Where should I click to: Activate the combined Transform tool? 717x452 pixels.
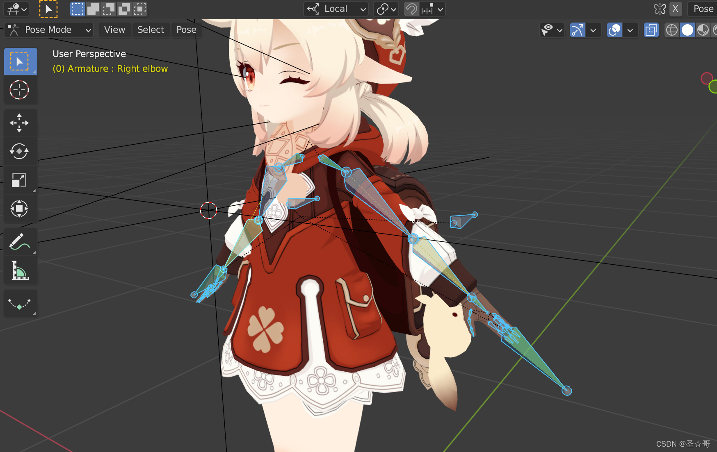coord(19,209)
